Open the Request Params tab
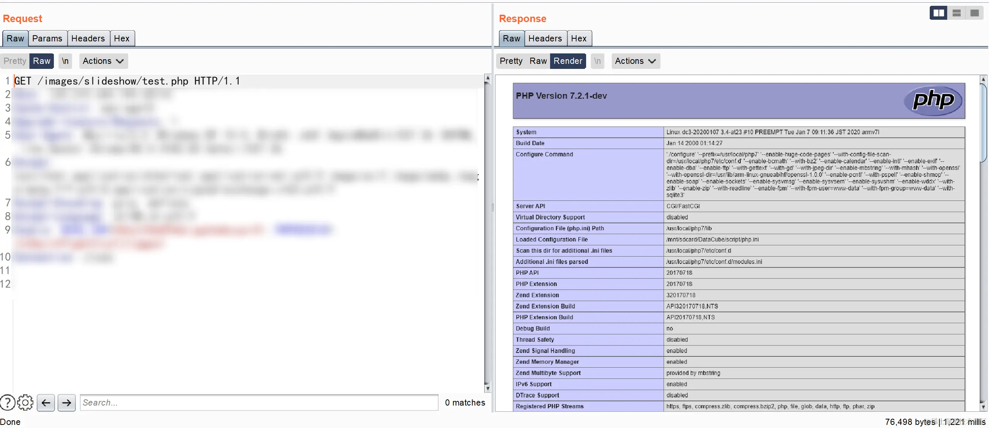This screenshot has width=989, height=428. pos(47,38)
